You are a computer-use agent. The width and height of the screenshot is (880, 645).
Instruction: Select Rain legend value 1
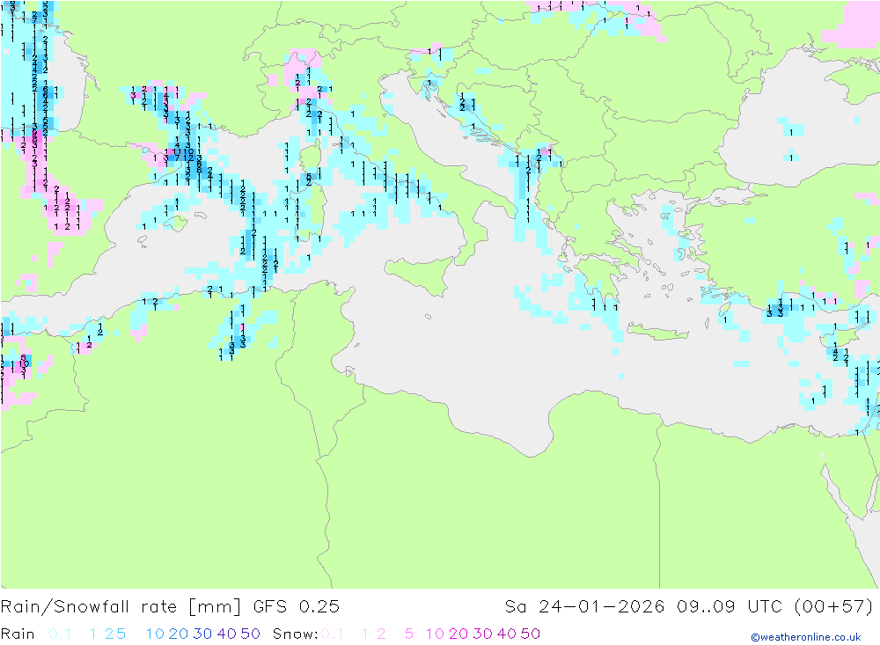pyautogui.click(x=93, y=634)
